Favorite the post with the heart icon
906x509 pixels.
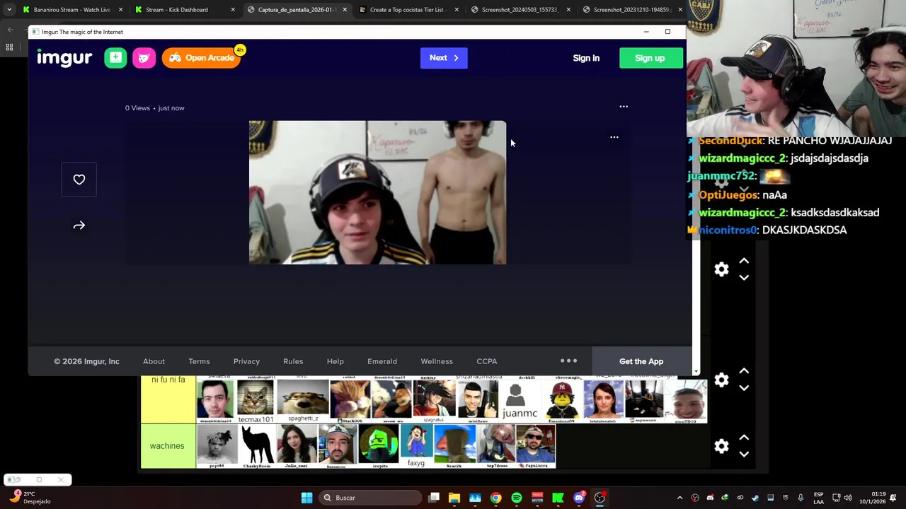79,180
